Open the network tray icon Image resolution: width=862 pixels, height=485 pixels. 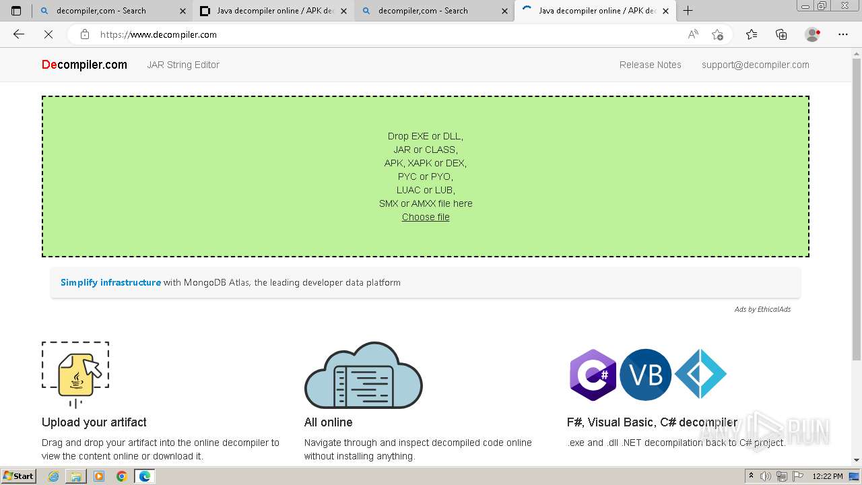coord(782,476)
